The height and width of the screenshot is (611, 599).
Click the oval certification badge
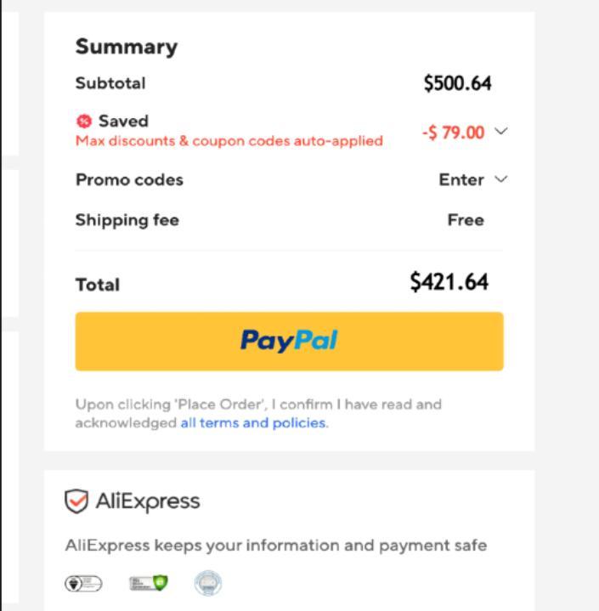pos(83,583)
